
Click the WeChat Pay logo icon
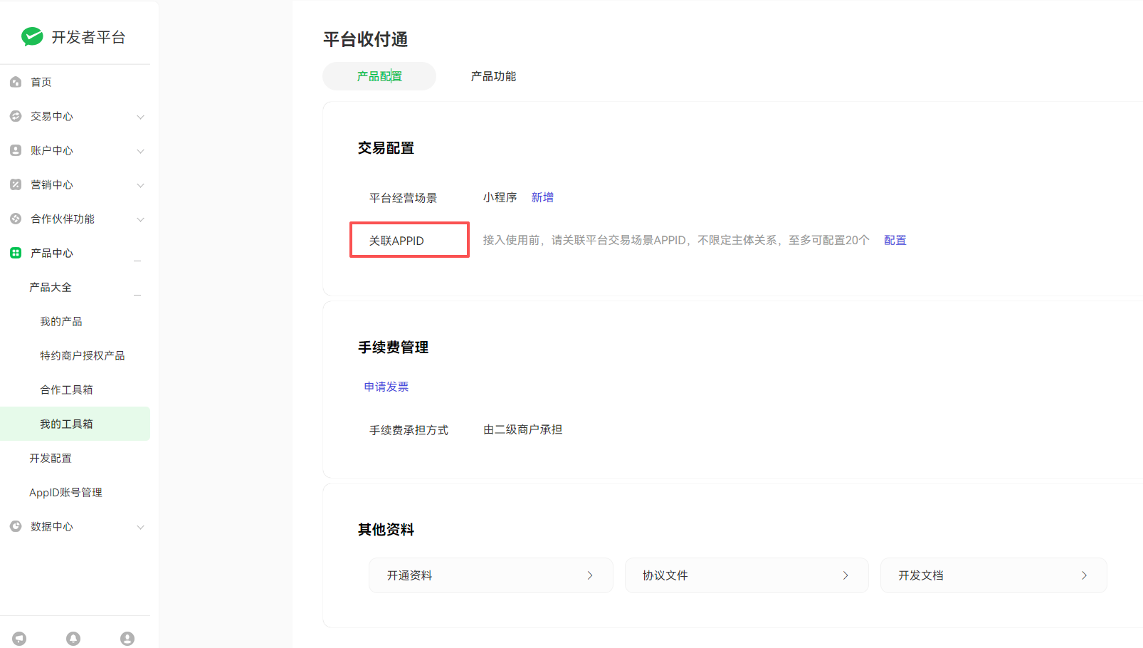[x=32, y=36]
